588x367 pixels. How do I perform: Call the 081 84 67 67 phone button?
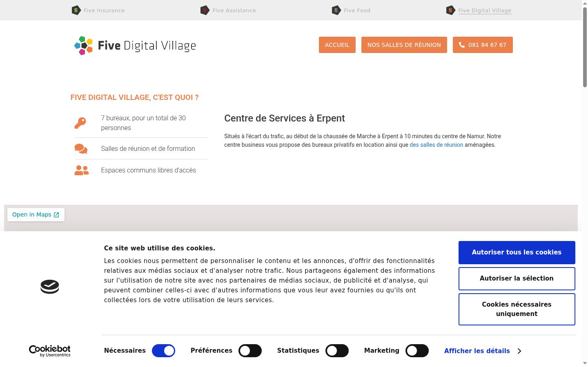tap(483, 45)
